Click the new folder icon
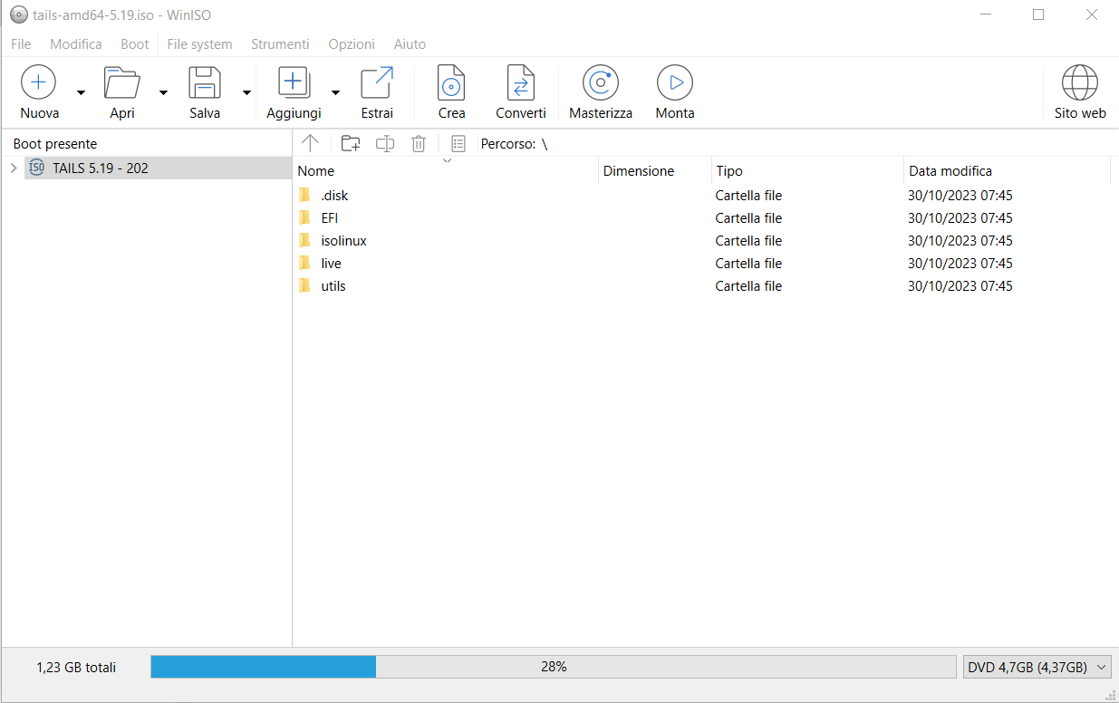This screenshot has height=703, width=1119. coord(351,143)
